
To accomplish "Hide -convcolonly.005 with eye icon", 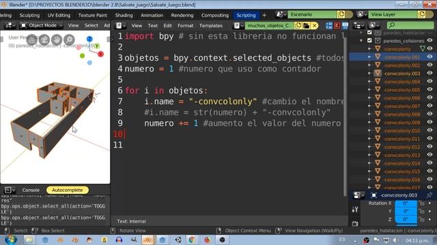I will 430,89.
